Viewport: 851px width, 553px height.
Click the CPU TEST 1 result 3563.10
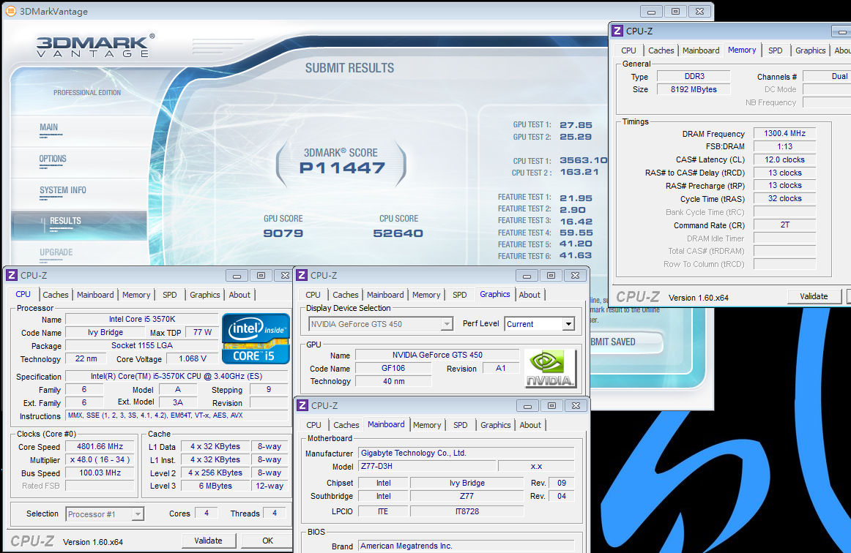point(584,160)
